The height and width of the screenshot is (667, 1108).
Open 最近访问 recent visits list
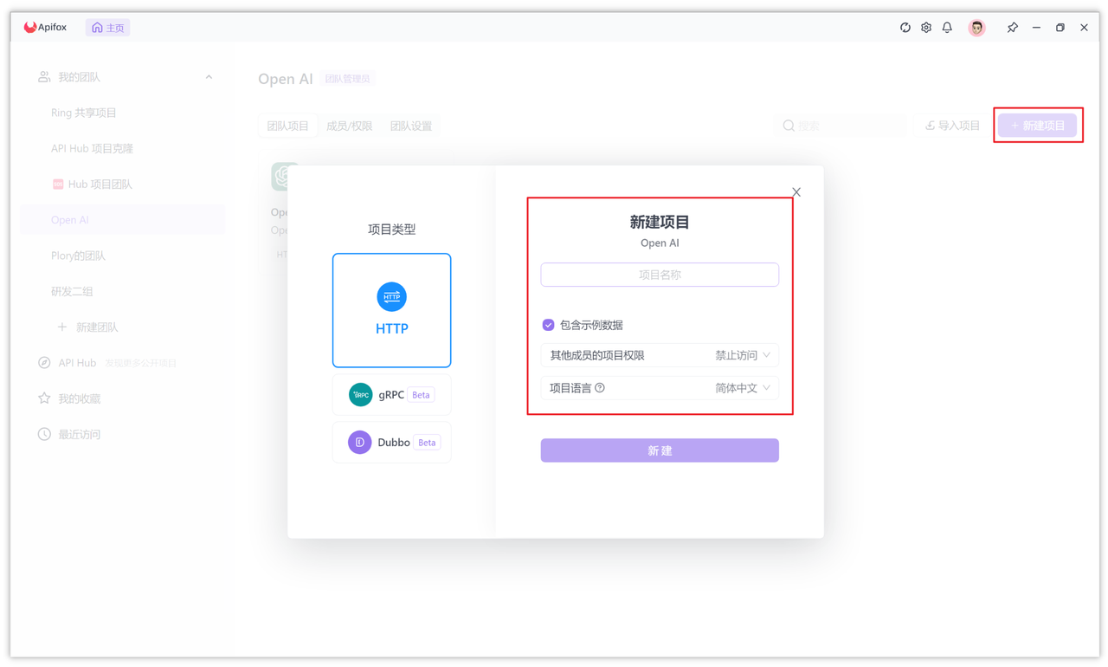coord(78,434)
